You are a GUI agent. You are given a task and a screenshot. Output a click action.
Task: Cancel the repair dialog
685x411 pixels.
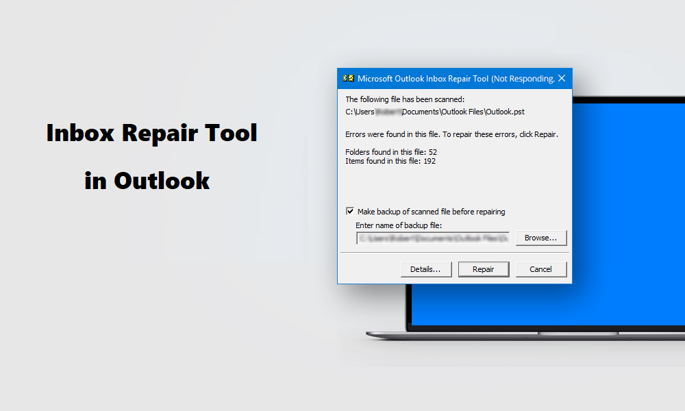(541, 269)
